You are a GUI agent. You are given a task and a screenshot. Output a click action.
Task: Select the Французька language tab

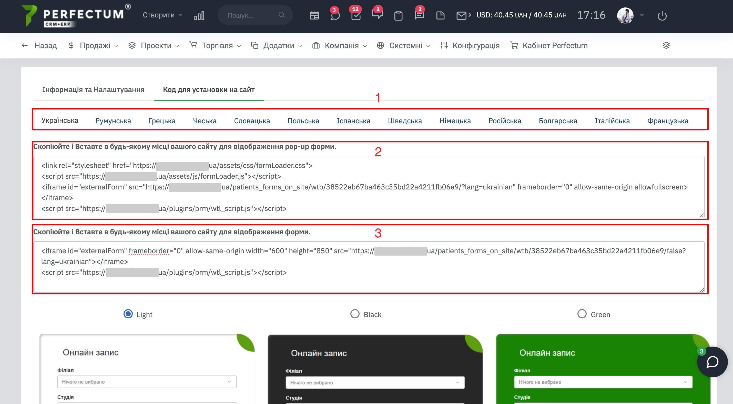pyautogui.click(x=668, y=121)
